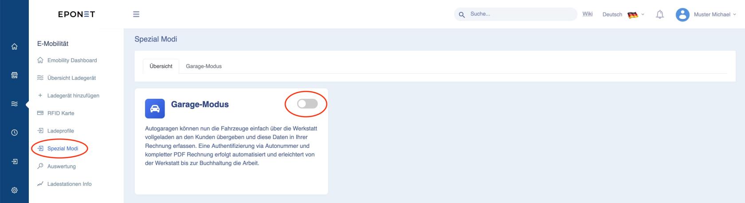Viewport: 745px width, 203px height.
Task: Enable the Garage-Modus toggle switch
Action: [307, 104]
